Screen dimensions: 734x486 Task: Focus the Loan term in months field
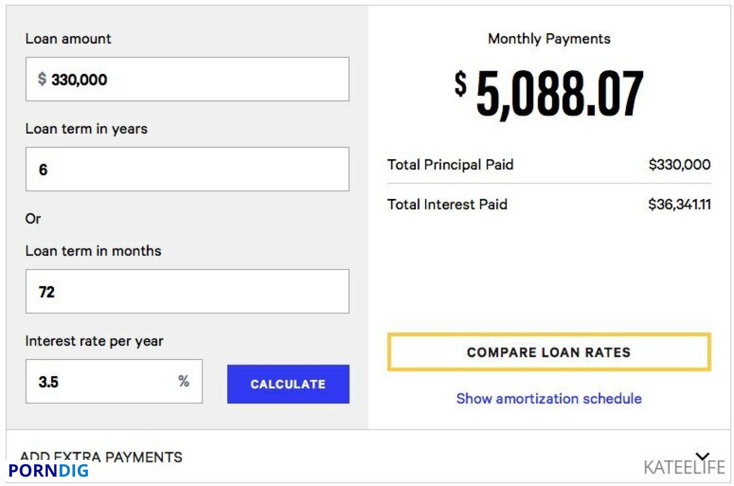click(187, 292)
